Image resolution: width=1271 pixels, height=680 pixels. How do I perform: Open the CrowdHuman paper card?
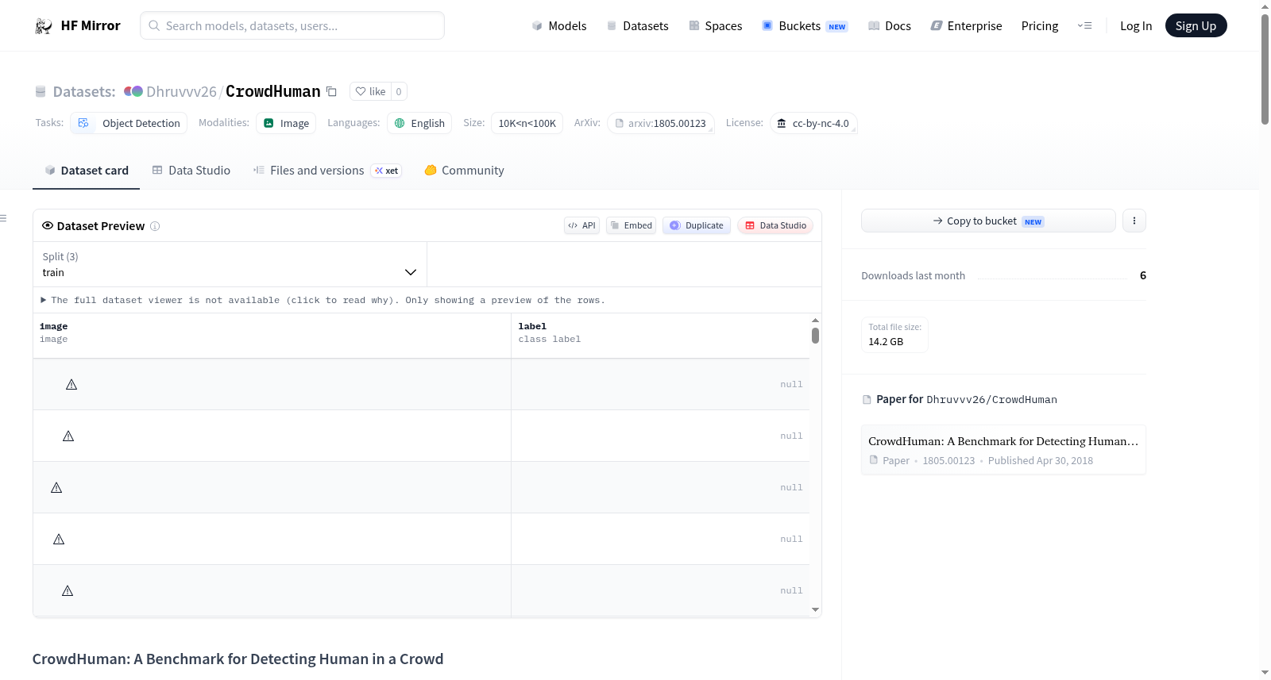point(1003,450)
